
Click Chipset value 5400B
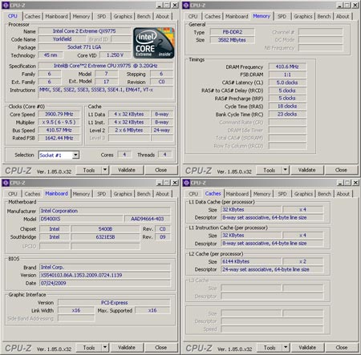pos(105,229)
